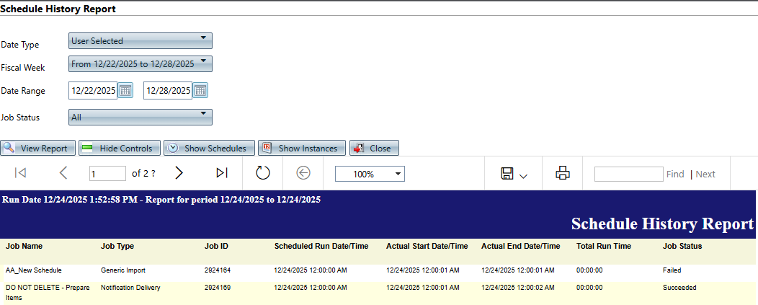Open calendar picker for end date
Image resolution: width=758 pixels, height=305 pixels.
200,91
